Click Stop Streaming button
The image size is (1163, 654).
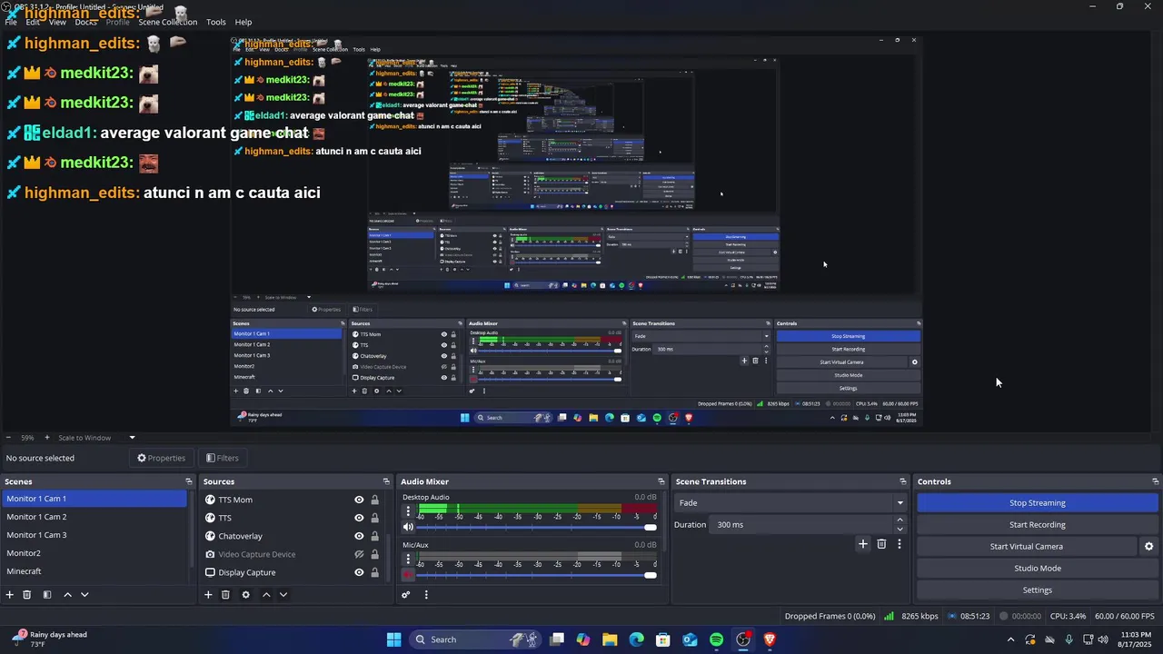(x=1038, y=503)
